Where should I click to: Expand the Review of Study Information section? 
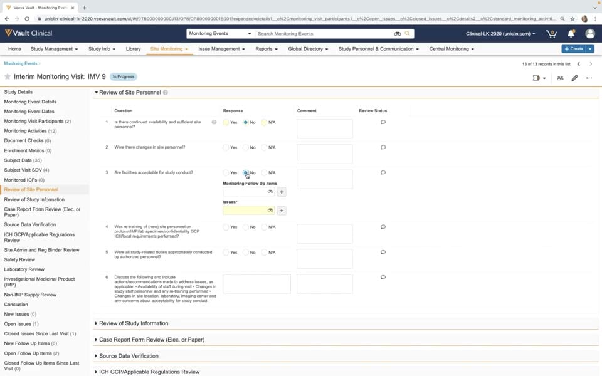coord(96,323)
